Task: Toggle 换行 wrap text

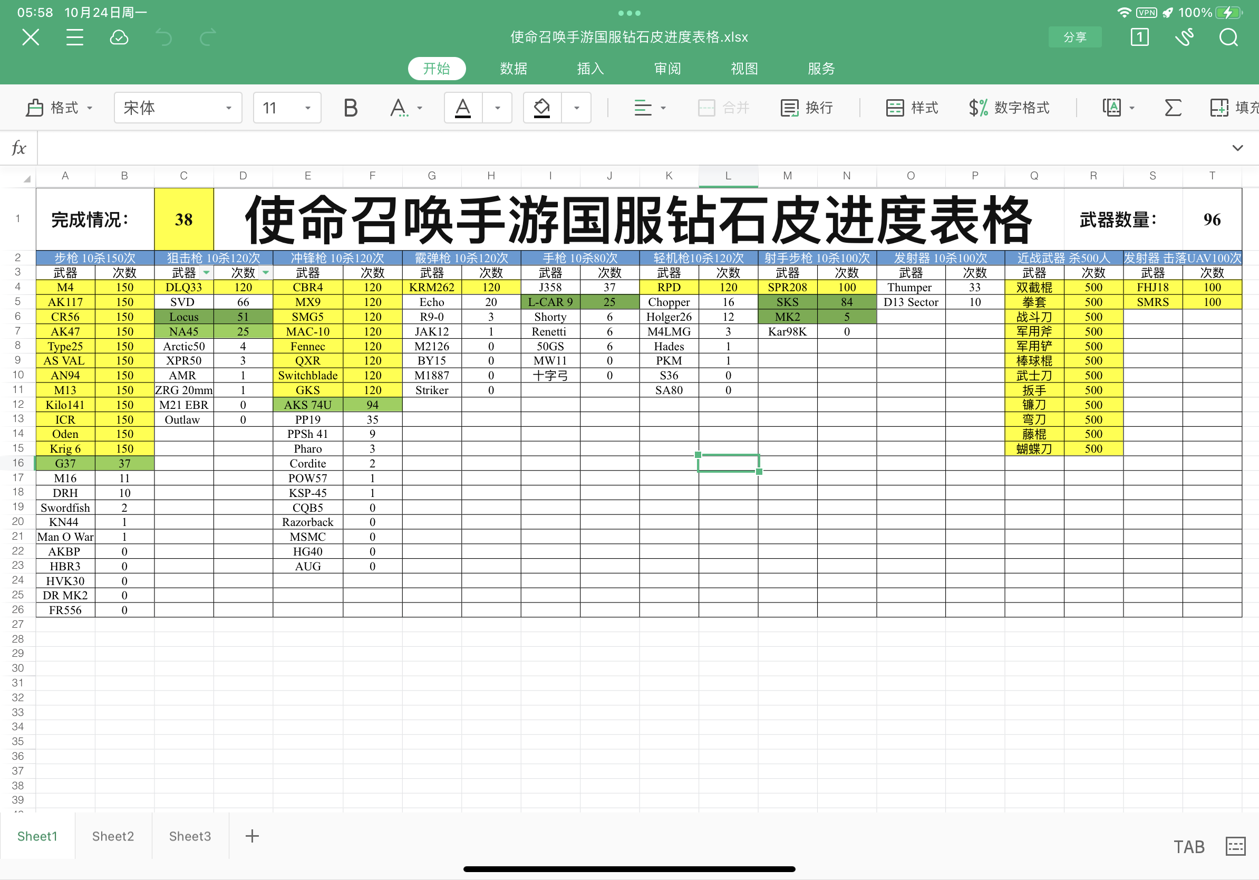Action: (x=807, y=108)
